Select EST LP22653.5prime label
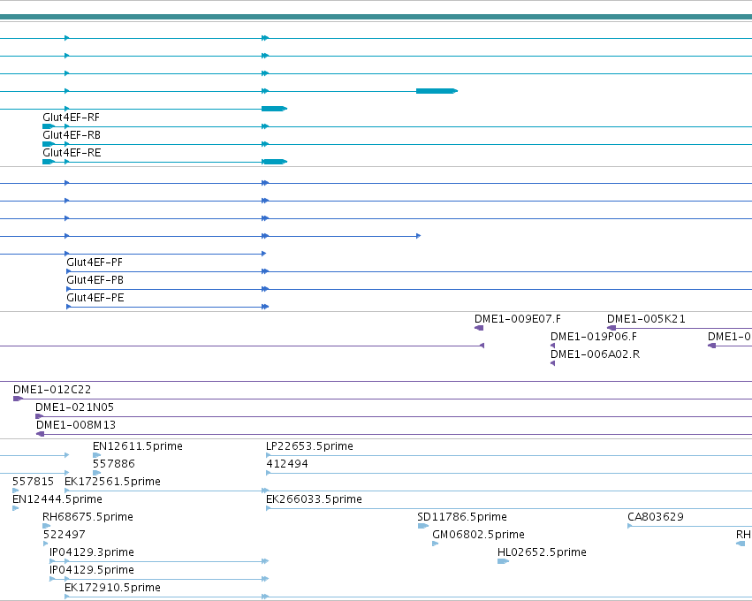Viewport: 752px width, 601px height. [309, 446]
